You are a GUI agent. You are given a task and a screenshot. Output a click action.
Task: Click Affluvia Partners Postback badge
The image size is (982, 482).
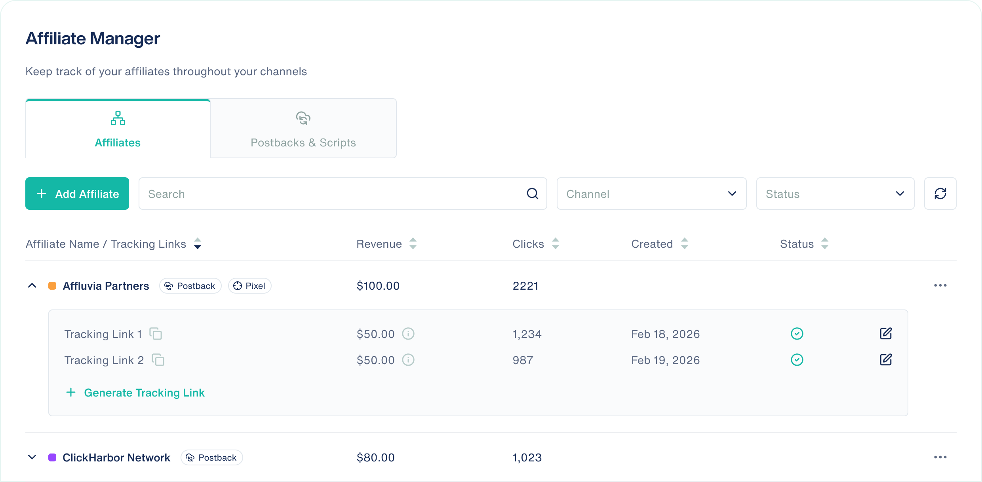click(x=190, y=286)
